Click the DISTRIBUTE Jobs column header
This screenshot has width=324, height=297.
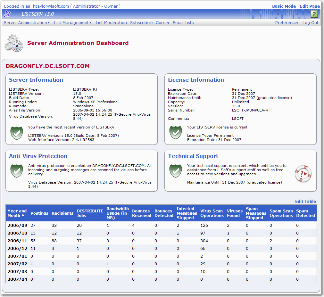(90, 213)
